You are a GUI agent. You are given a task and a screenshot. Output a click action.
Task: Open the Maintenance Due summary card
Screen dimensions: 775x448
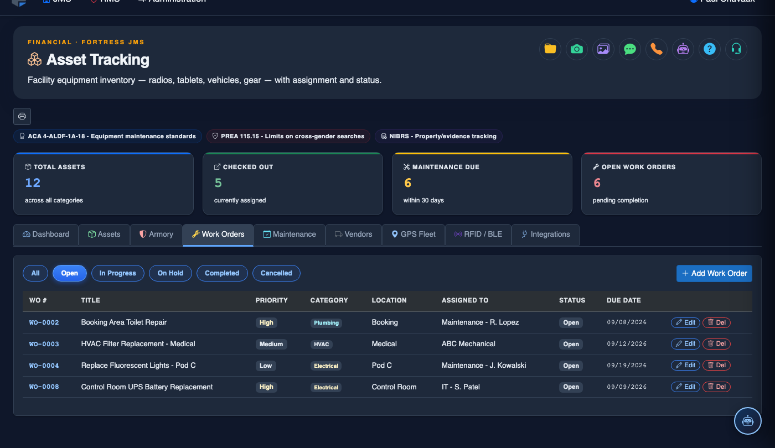click(x=482, y=184)
